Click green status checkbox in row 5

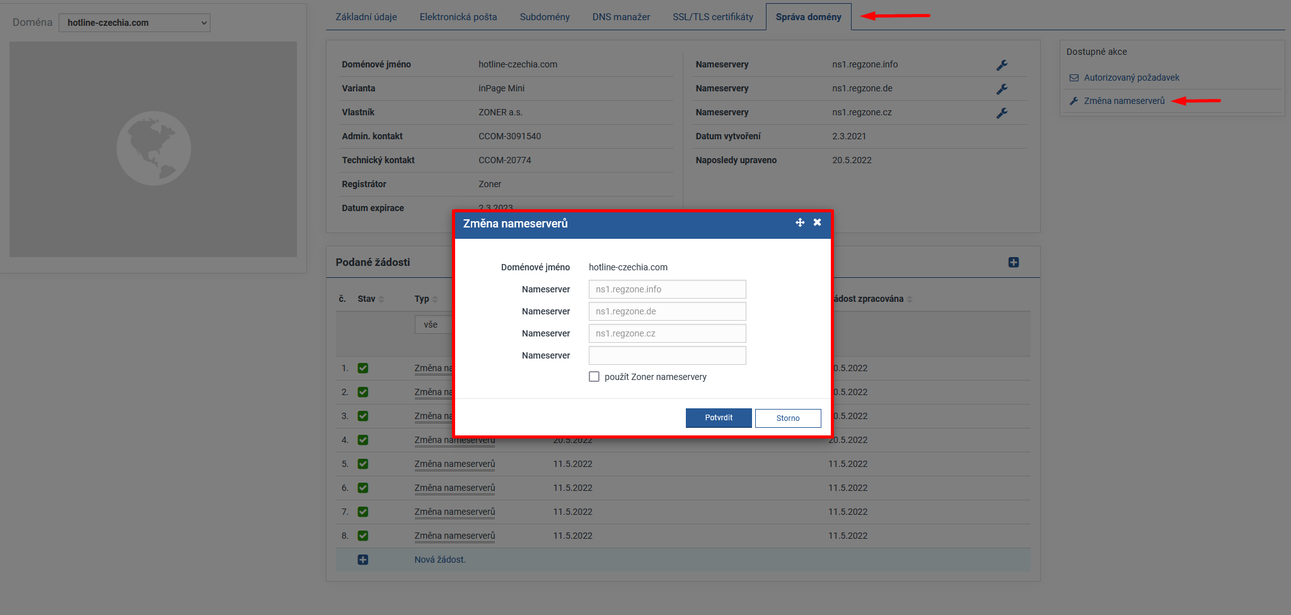363,464
